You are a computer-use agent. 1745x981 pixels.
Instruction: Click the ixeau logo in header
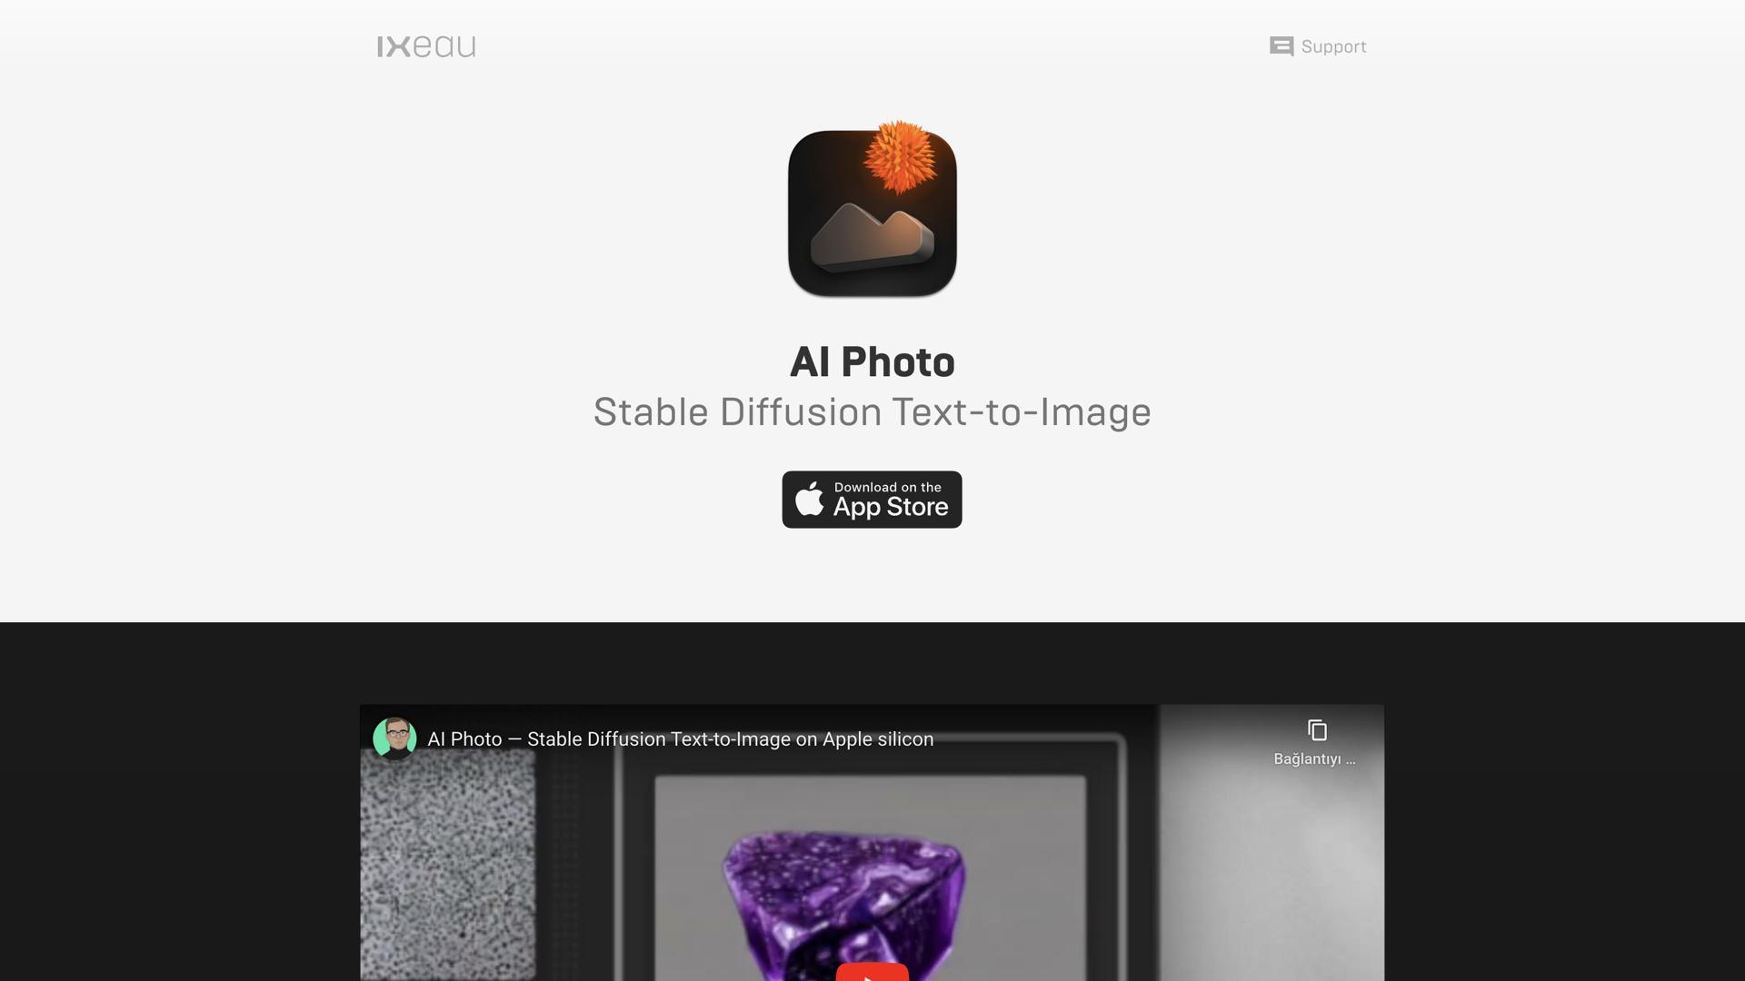coord(426,46)
